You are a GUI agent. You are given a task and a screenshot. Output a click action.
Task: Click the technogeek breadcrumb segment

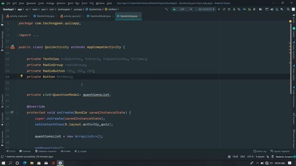point(64,9)
